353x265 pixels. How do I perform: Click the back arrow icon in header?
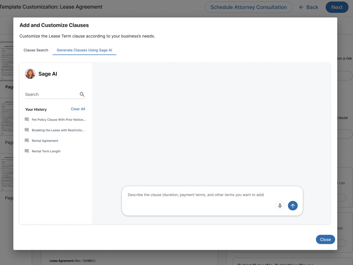[x=301, y=7]
